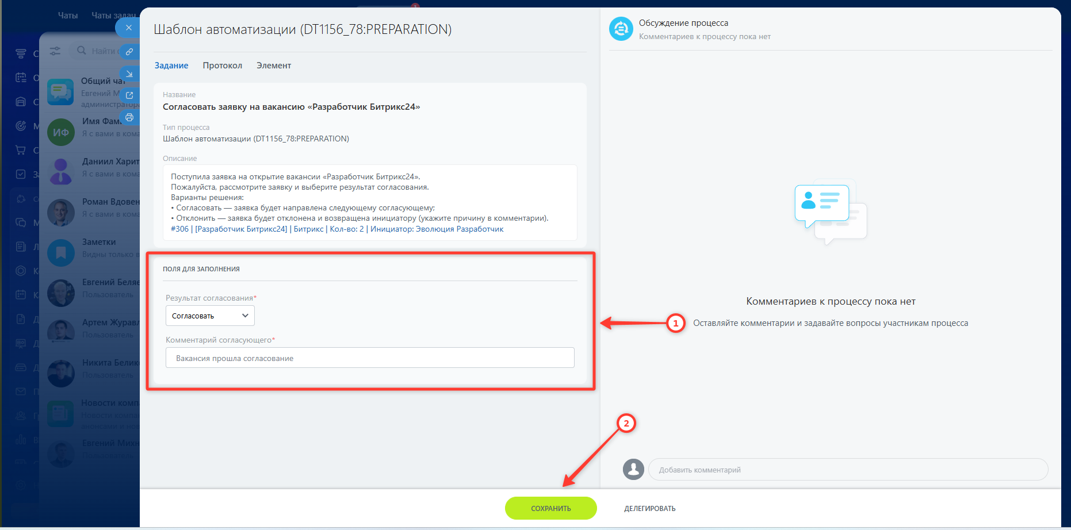The height and width of the screenshot is (530, 1071).
Task: Click the user avatar beside comment field
Action: pos(633,469)
